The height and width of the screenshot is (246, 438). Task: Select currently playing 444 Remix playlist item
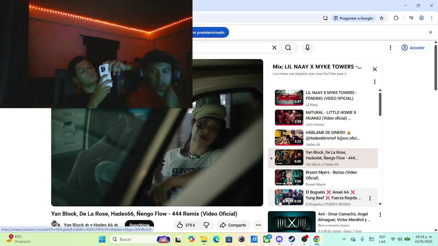click(323, 158)
